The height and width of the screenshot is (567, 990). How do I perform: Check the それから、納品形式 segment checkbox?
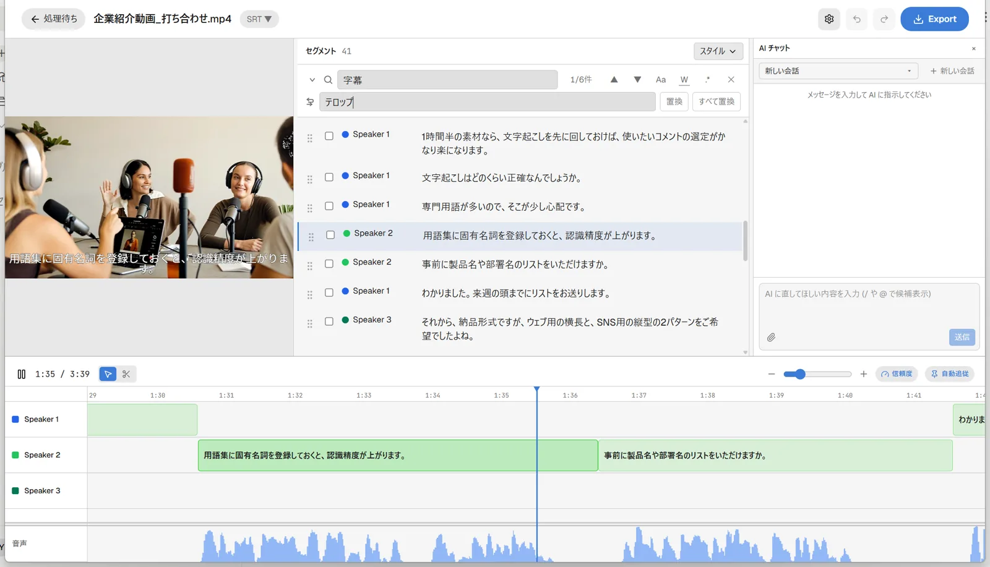(x=329, y=322)
